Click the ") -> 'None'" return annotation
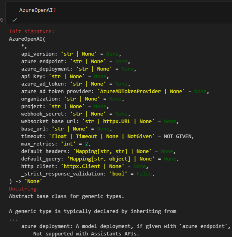 pos(26,181)
